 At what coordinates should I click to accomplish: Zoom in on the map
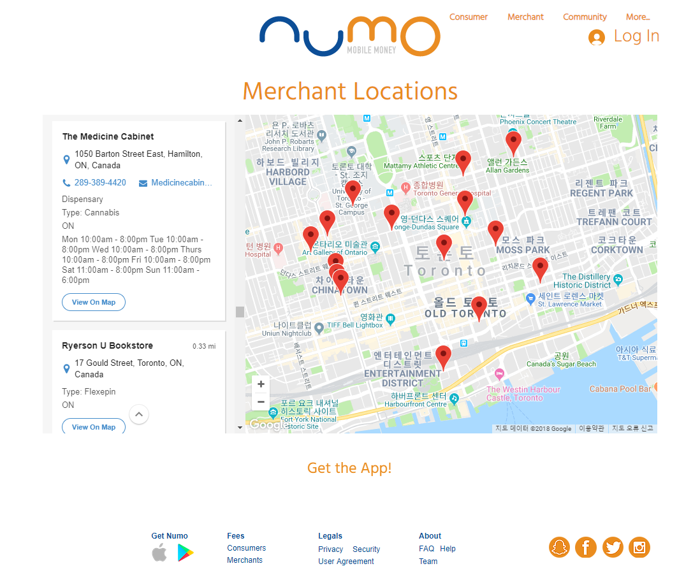(x=261, y=384)
